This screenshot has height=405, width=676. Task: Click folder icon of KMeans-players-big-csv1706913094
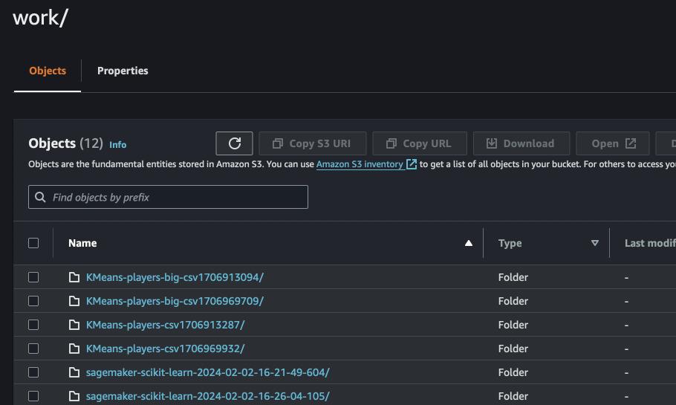[74, 277]
